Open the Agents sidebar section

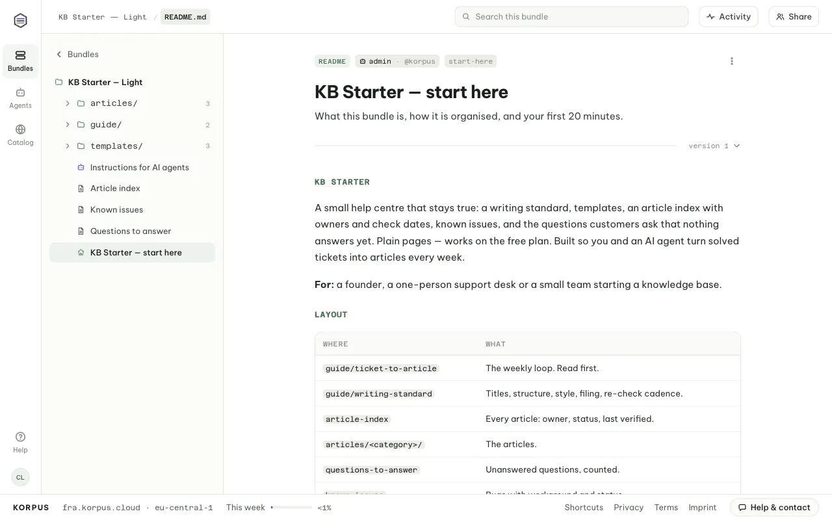pos(20,98)
